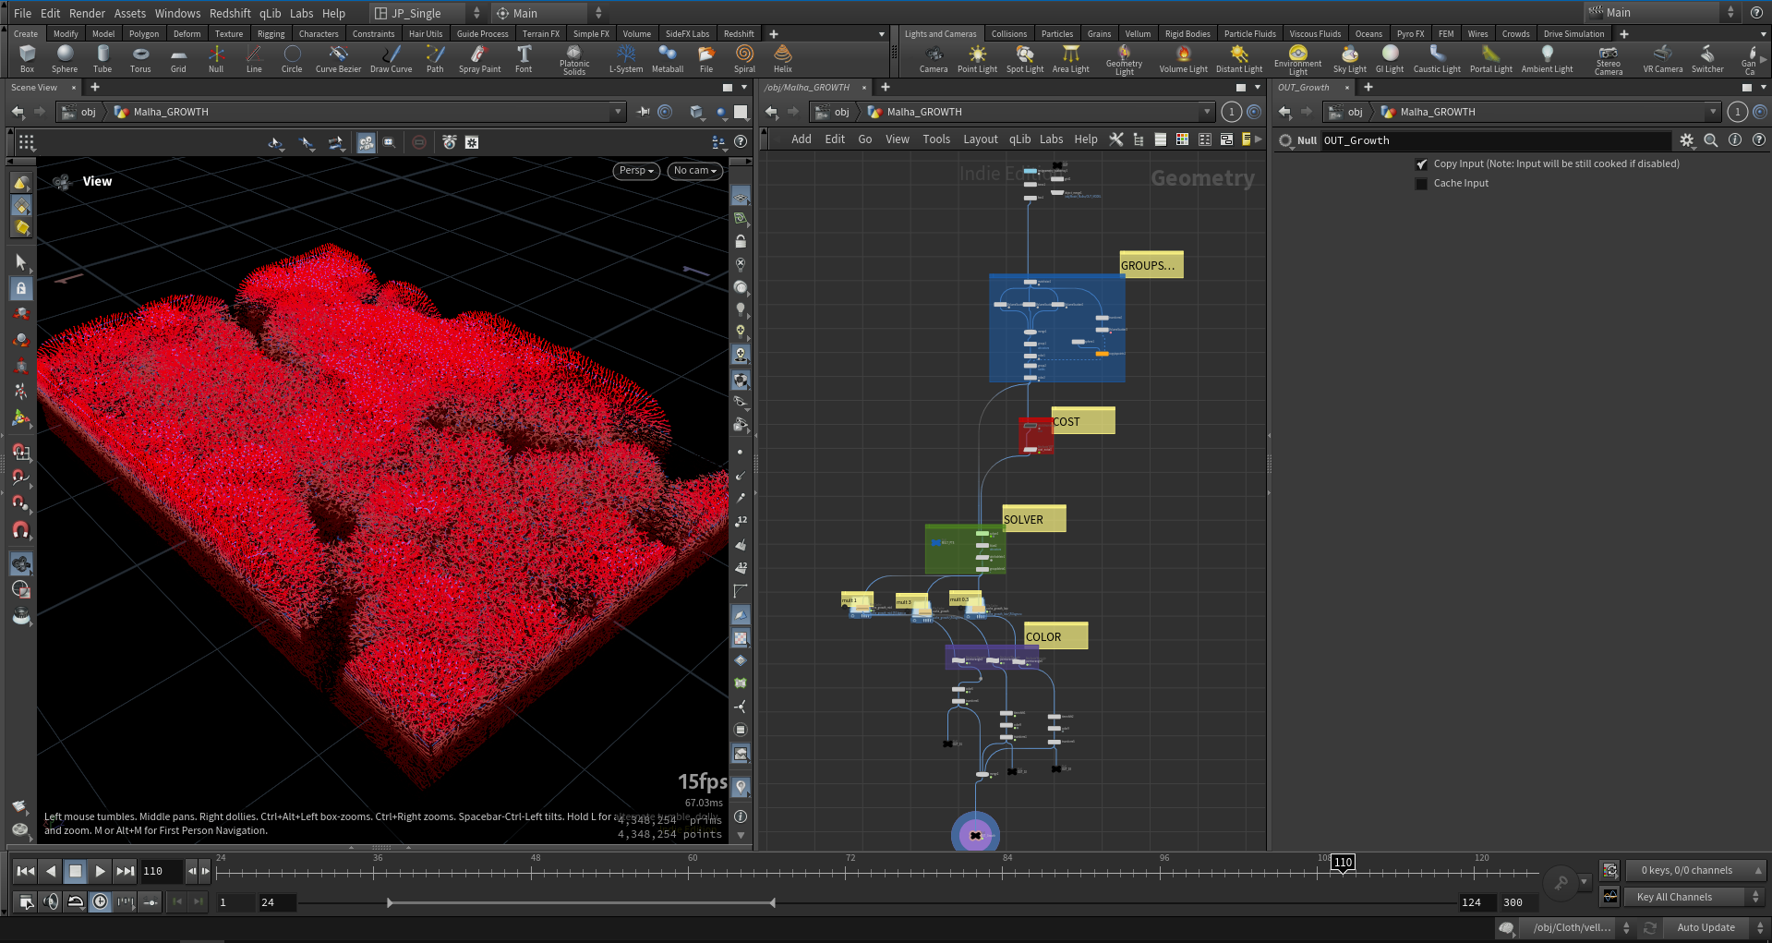This screenshot has height=943, width=1772.
Task: Select the Point Light shelf tool
Action: [x=976, y=57]
